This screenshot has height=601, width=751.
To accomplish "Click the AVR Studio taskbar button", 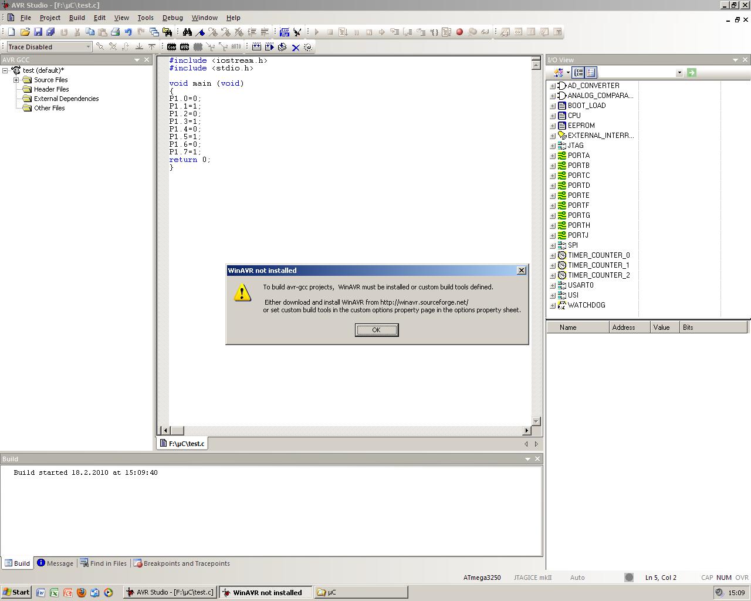I will pyautogui.click(x=170, y=592).
